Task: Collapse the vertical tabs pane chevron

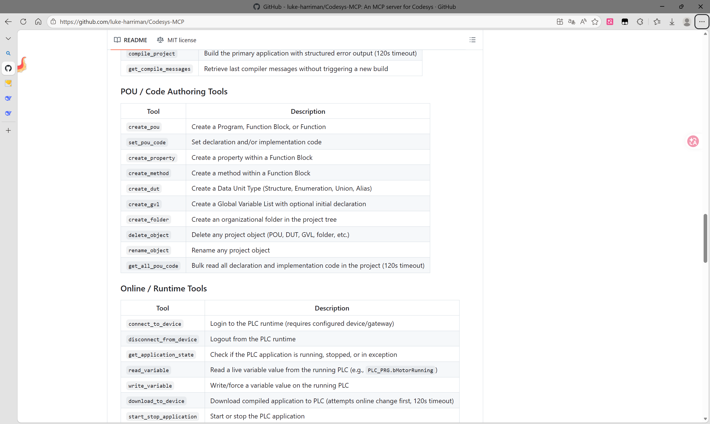Action: click(8, 39)
